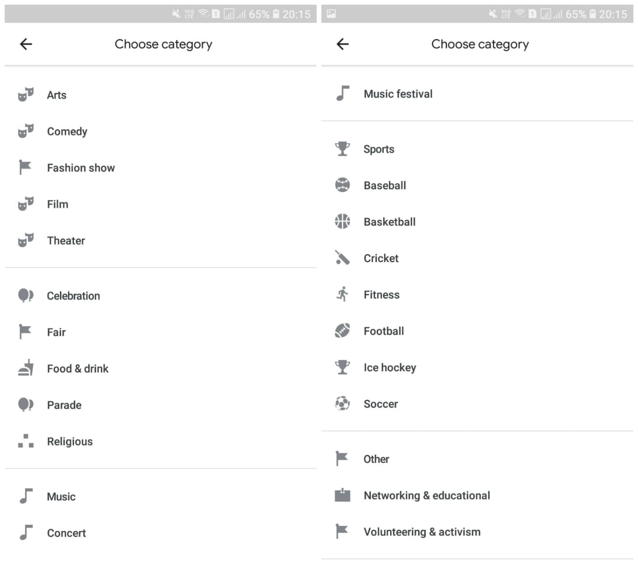Pick Volunteering & activism category
638x564 pixels.
point(422,532)
